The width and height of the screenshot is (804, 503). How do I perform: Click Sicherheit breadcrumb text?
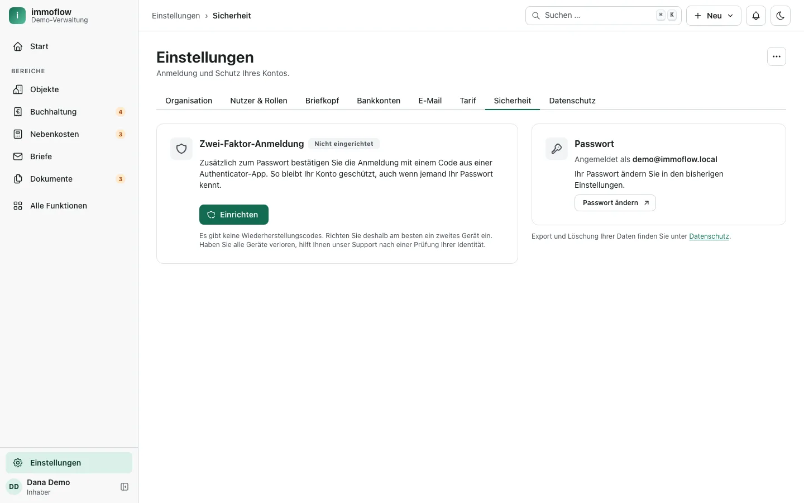pos(232,16)
